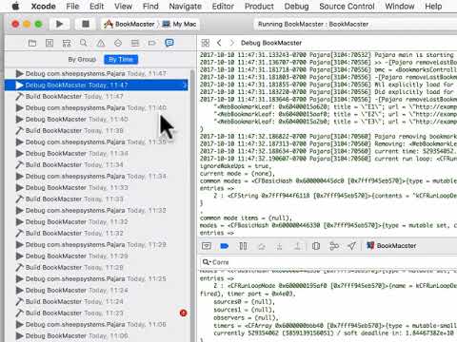Go forward with editor right chevron
This screenshot has width=457, height=342.
point(231,43)
